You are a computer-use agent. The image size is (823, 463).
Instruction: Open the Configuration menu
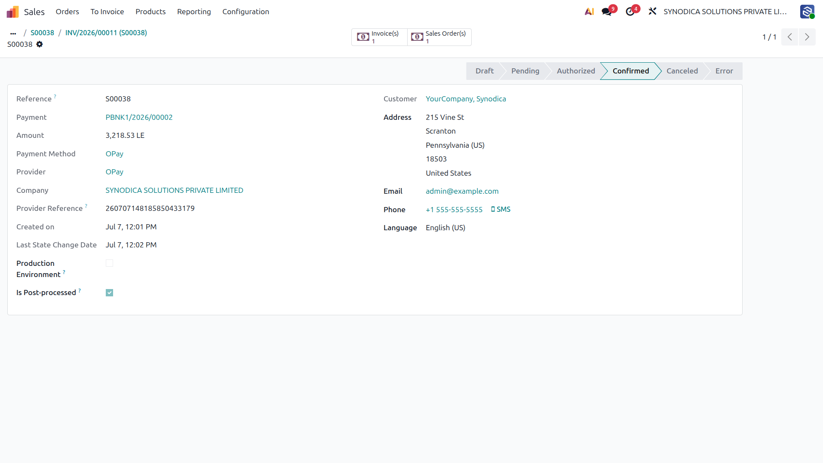246,12
